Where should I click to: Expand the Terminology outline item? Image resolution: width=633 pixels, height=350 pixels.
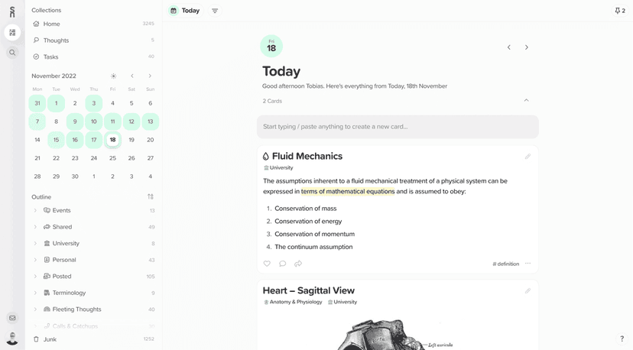pos(35,293)
